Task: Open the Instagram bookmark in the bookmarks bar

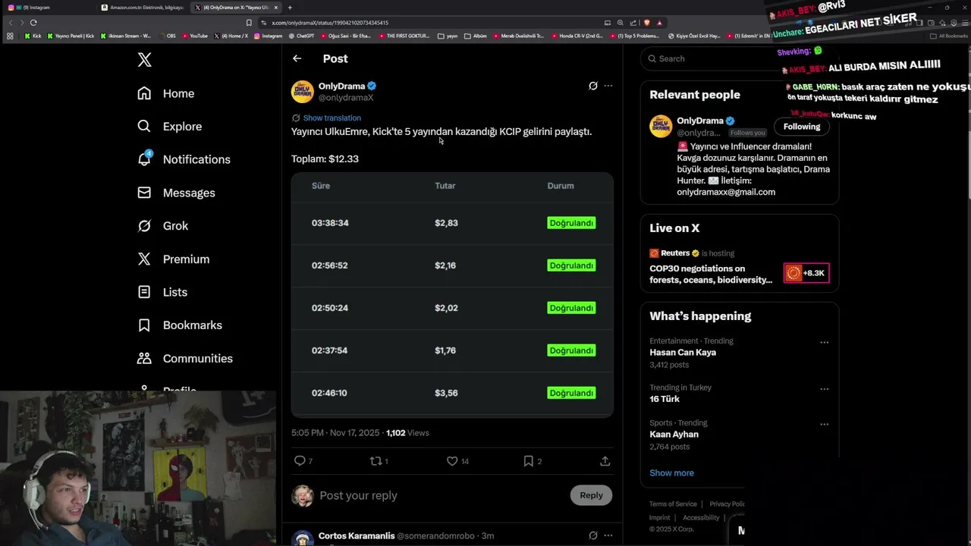Action: pyautogui.click(x=269, y=36)
